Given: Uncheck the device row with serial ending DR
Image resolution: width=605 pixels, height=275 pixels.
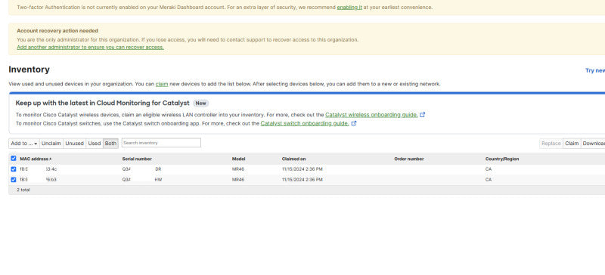Looking at the screenshot, I should (x=14, y=169).
